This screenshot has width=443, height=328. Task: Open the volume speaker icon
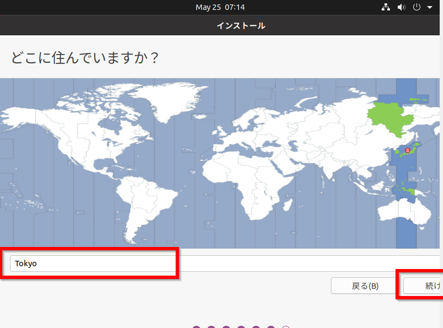(x=401, y=7)
